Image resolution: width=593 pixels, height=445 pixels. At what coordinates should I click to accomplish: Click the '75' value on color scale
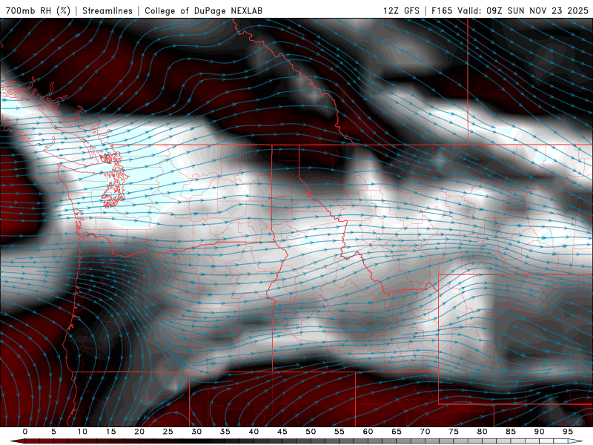tap(454, 432)
